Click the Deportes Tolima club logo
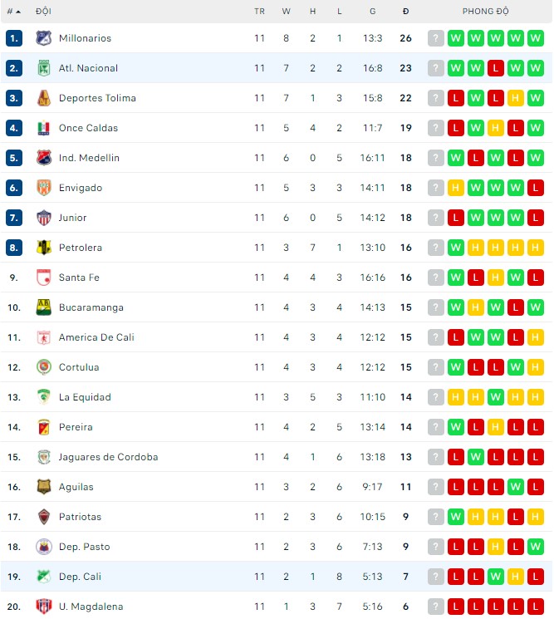 coord(43,98)
